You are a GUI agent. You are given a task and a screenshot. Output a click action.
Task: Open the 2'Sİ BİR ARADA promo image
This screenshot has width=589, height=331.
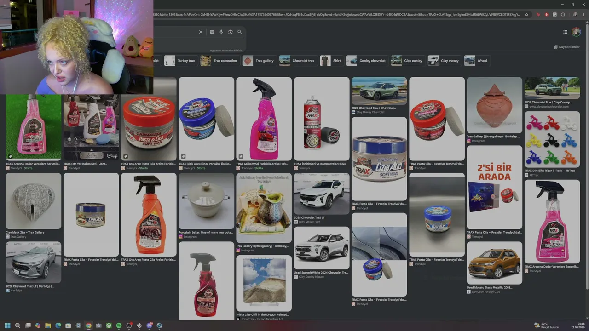(494, 188)
